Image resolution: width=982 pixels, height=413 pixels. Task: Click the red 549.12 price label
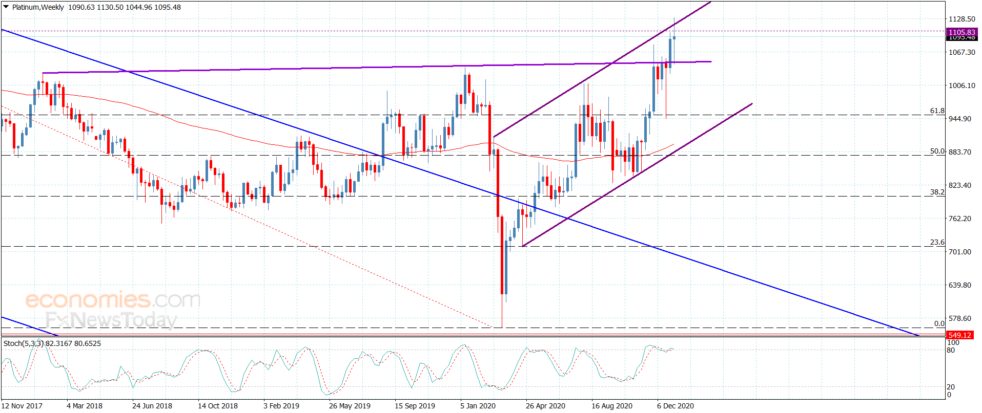[x=959, y=335]
